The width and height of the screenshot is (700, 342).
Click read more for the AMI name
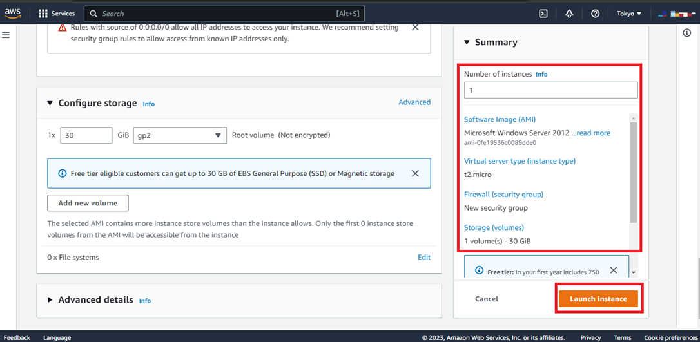click(x=593, y=133)
